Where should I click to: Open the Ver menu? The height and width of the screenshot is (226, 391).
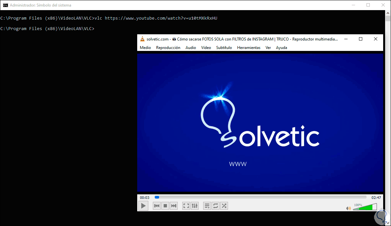[x=268, y=48]
